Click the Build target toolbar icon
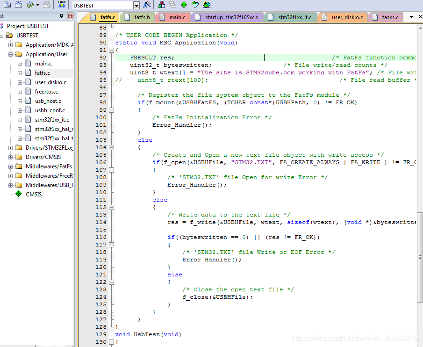The height and width of the screenshot is (347, 423). [x=7, y=4]
